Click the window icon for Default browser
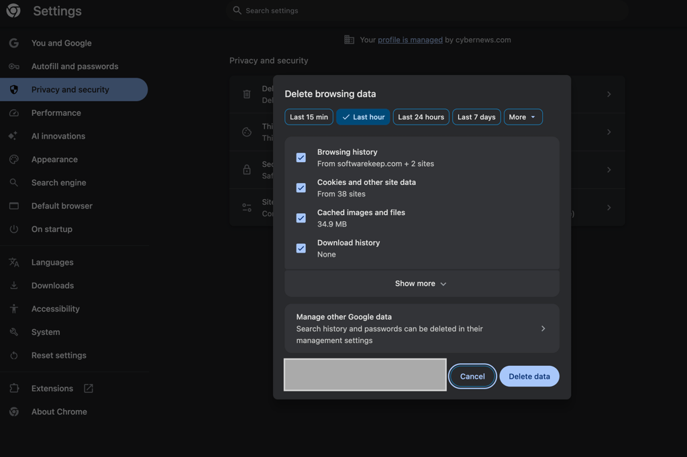 (14, 206)
